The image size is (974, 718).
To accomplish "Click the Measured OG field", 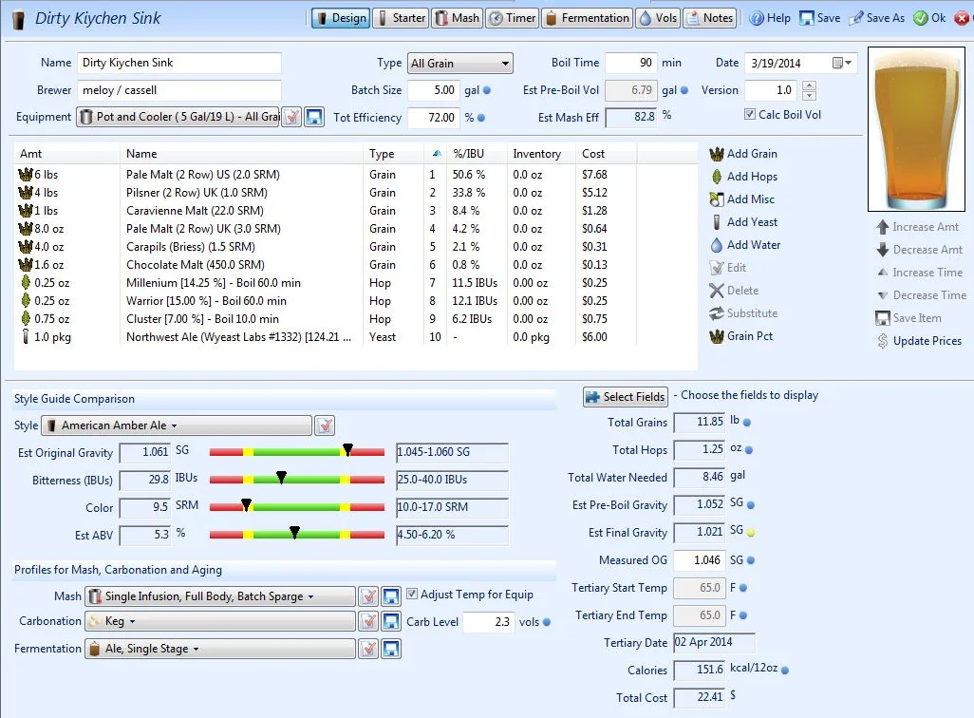I will click(x=699, y=560).
